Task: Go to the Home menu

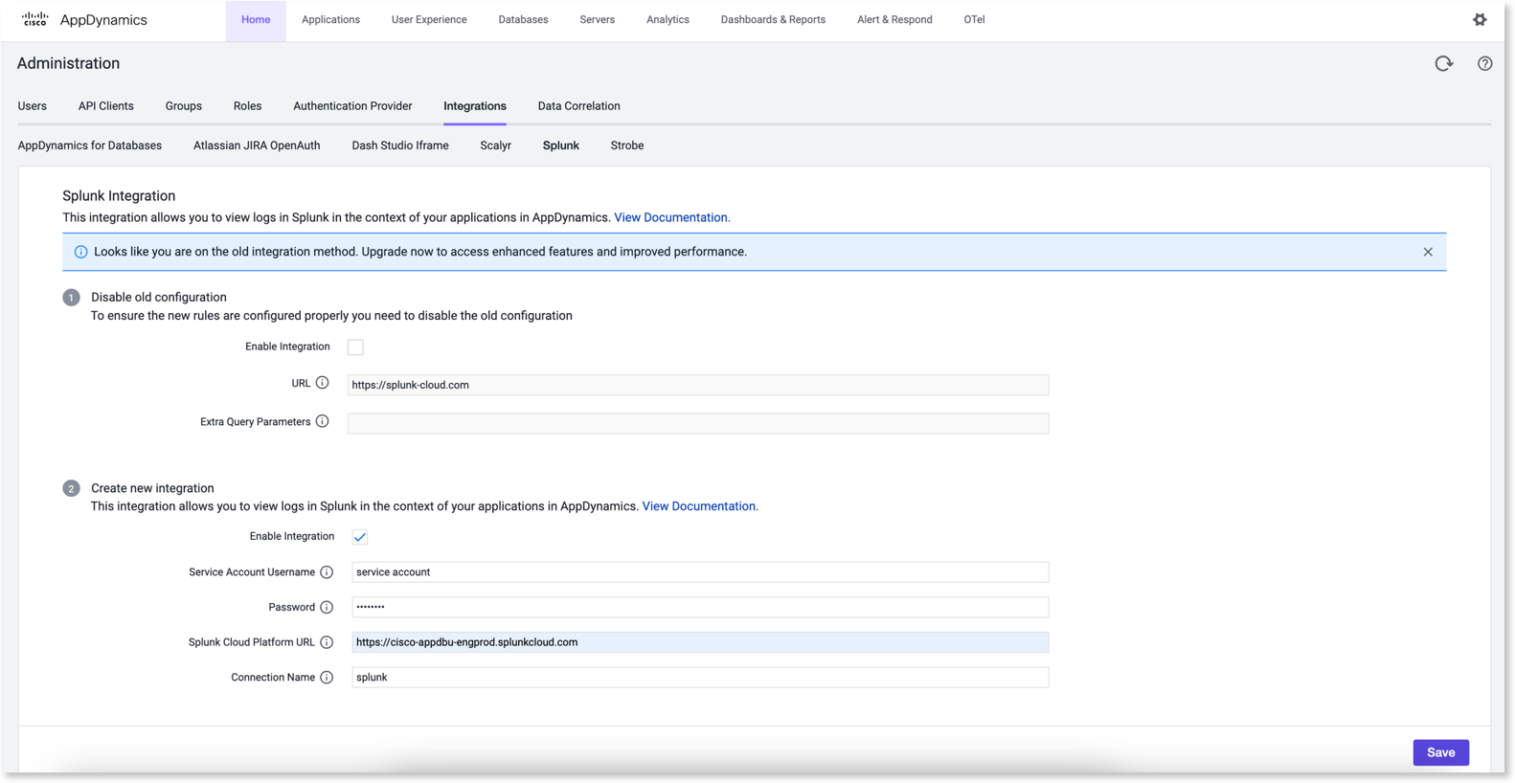Action: (x=256, y=20)
